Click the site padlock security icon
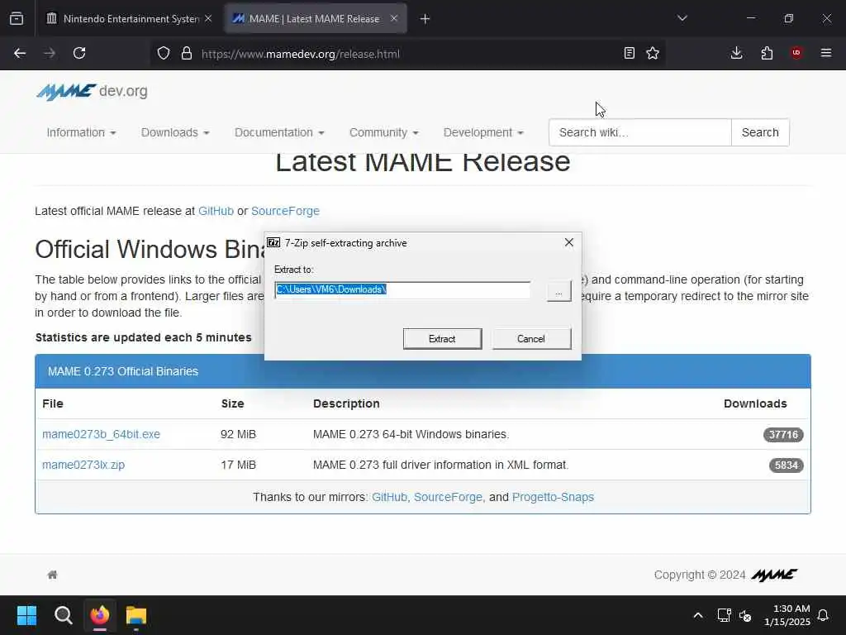 point(187,53)
